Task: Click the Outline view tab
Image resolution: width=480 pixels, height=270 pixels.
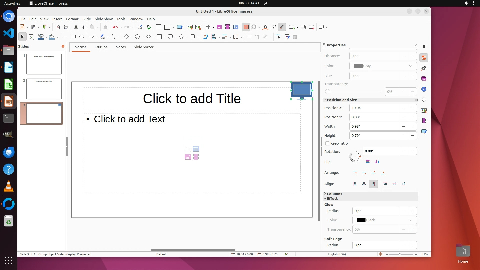Action: pos(101,47)
